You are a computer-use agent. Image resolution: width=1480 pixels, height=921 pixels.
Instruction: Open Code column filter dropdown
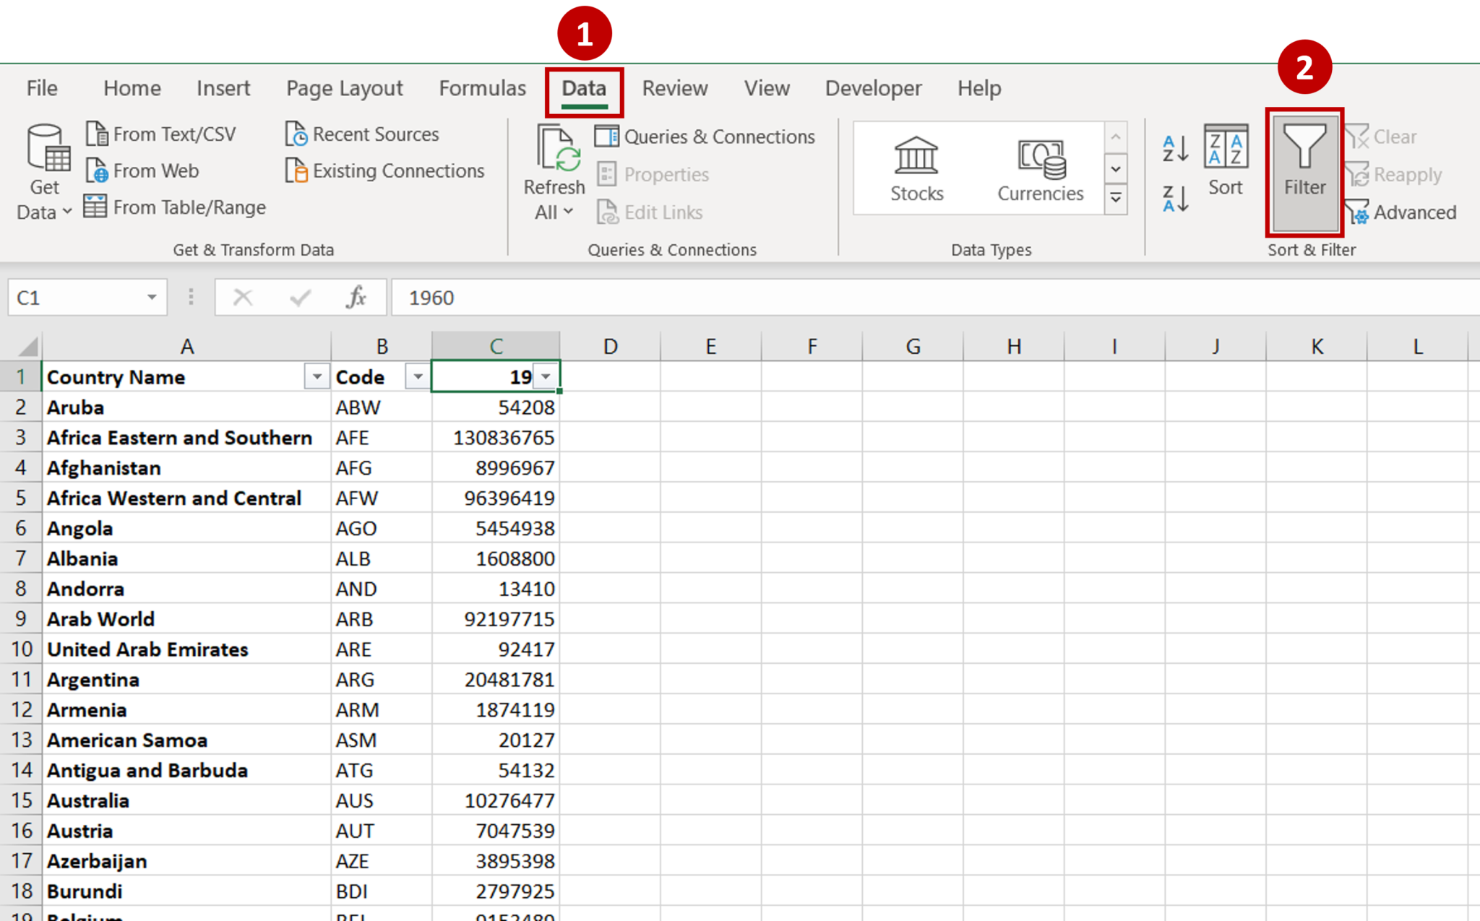(418, 377)
